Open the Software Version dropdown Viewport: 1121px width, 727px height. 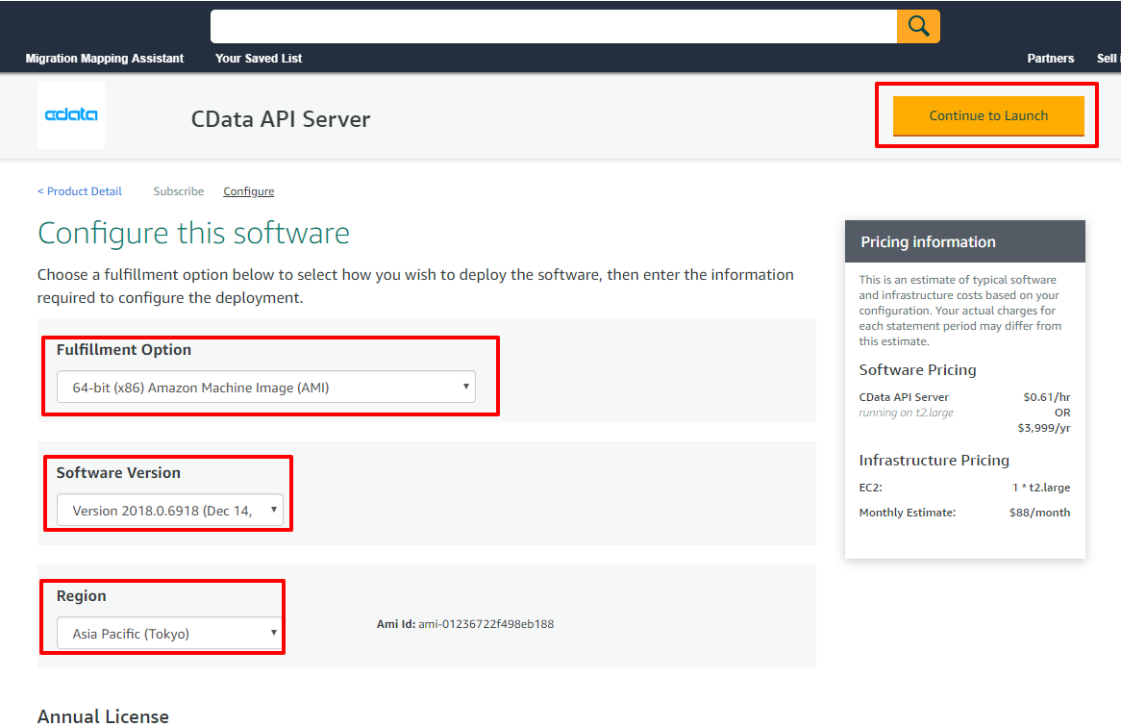click(x=170, y=510)
